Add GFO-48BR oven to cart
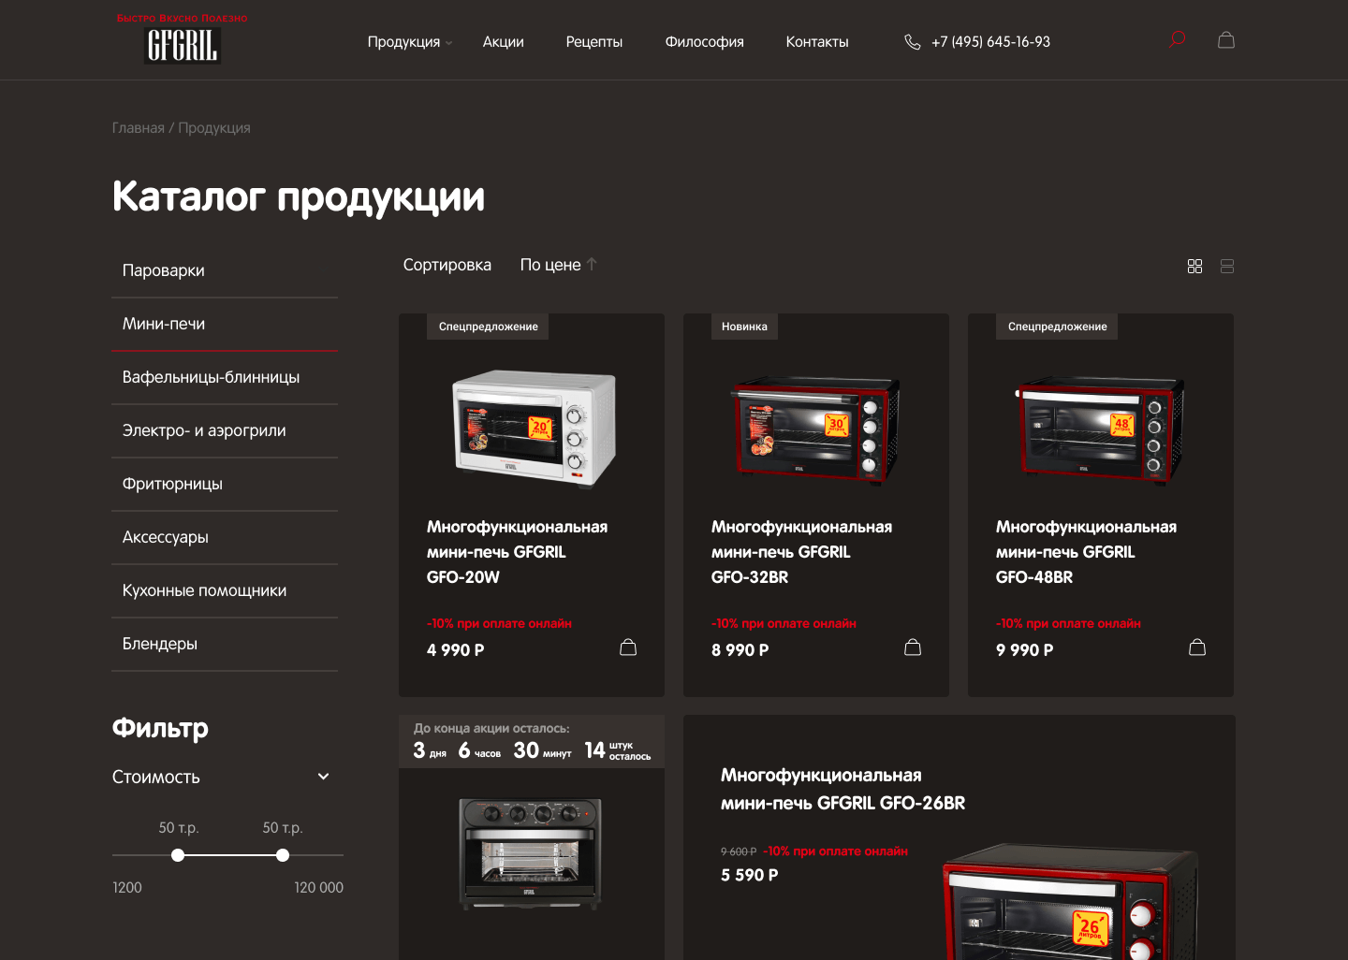Viewport: 1348px width, 960px height. tap(1197, 647)
